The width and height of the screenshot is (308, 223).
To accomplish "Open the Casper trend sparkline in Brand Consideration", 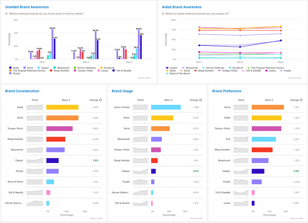I will click(x=35, y=160).
